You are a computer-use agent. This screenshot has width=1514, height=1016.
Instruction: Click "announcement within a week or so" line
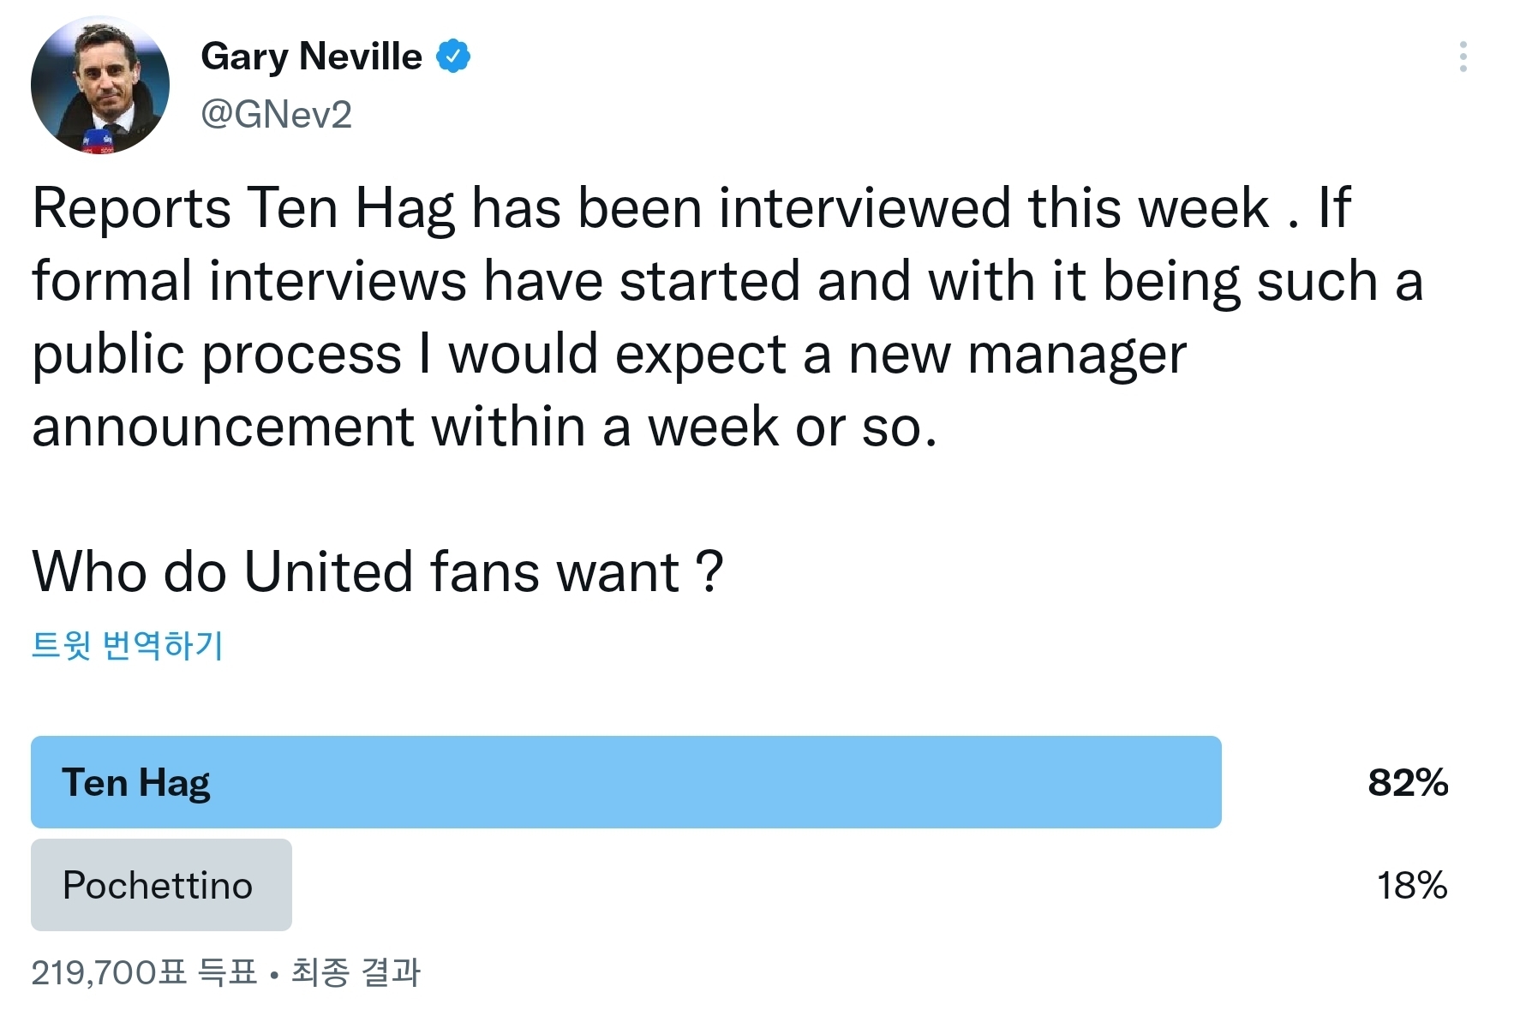[x=484, y=427]
